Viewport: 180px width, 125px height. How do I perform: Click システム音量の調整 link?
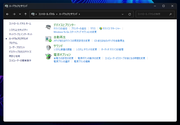coord(63,49)
